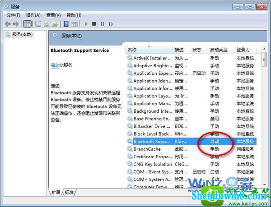
Task: Click 网络服务 logon of BranchCache
Action: (x=245, y=149)
